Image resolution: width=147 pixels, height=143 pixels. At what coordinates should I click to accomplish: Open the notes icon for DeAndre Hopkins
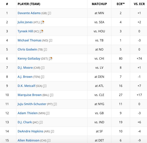tap(52, 132)
